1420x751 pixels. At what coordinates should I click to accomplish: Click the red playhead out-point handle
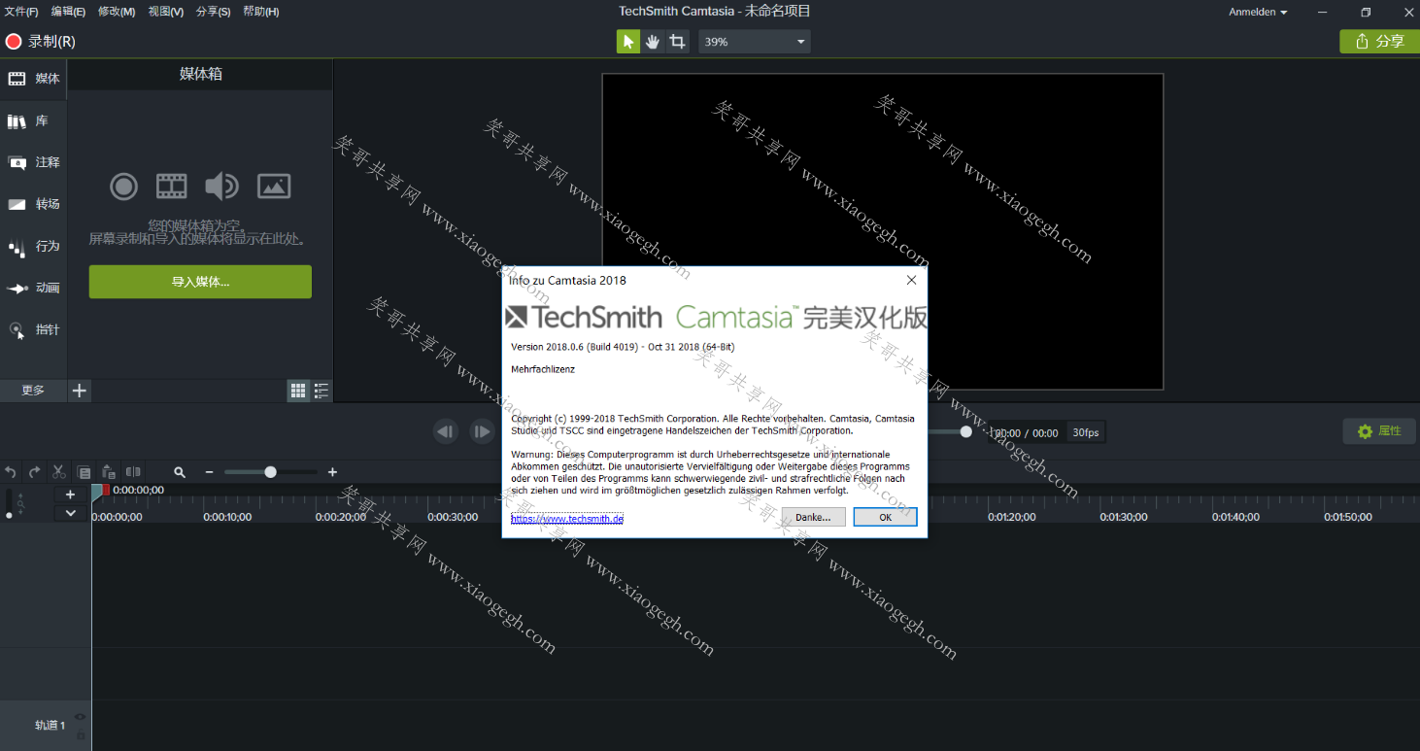[106, 490]
